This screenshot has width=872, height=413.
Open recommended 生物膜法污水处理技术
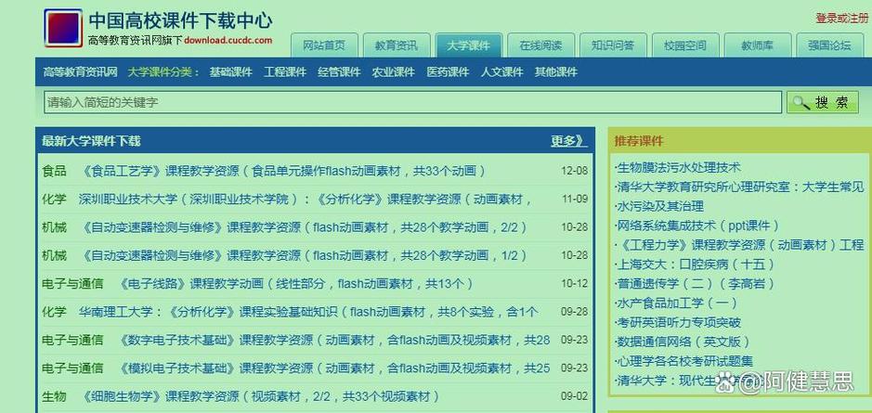(x=679, y=167)
